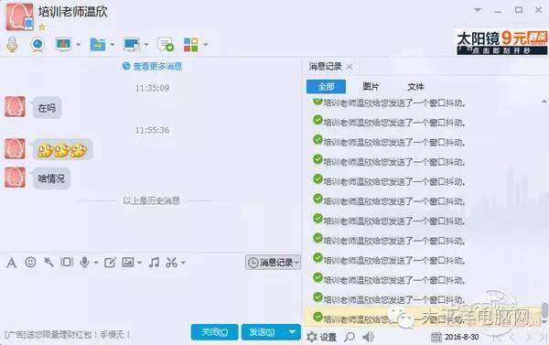The image size is (549, 345).
Task: Expand the send button options arrow
Action: point(292,331)
